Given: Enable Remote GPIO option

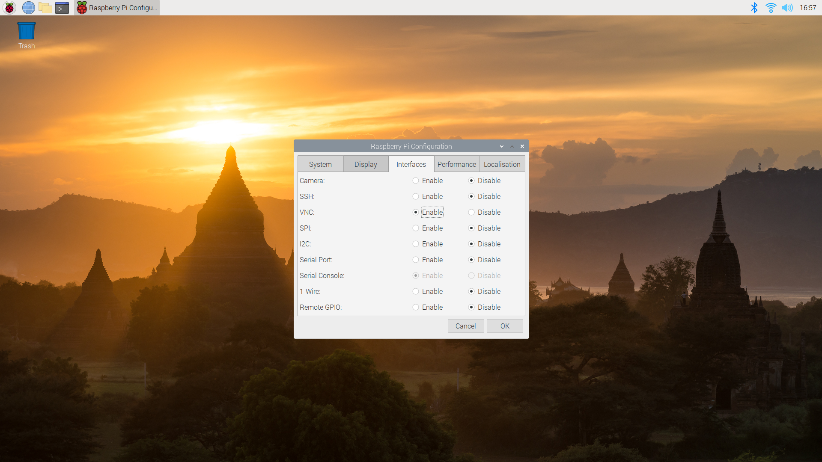Looking at the screenshot, I should coord(416,307).
